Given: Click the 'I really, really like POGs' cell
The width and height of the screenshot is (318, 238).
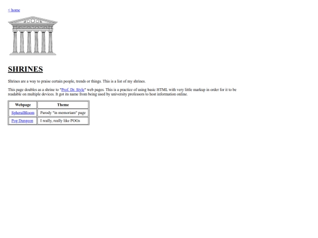Looking at the screenshot, I should click(x=63, y=121).
